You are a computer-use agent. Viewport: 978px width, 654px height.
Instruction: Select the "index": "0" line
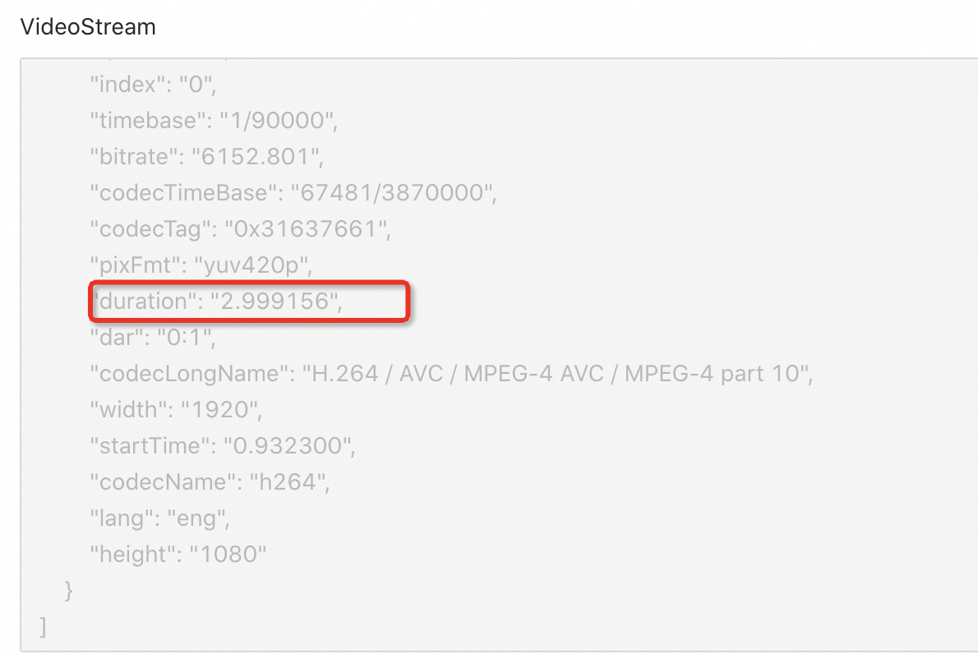(x=154, y=84)
